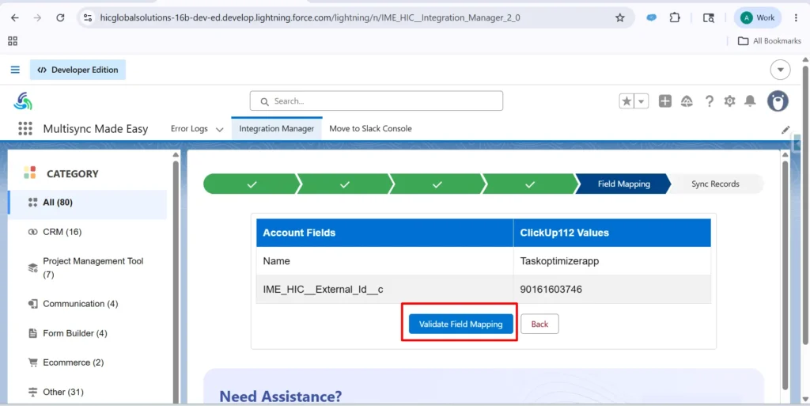Select the All (80) category

coord(87,203)
